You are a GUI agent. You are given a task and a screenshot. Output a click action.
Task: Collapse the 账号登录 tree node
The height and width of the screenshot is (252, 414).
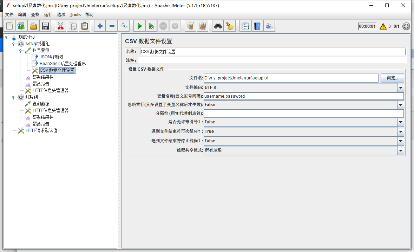click(x=21, y=51)
